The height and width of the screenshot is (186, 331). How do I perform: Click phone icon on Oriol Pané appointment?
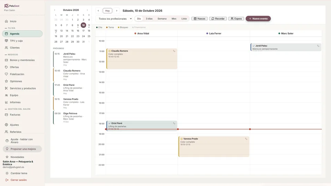point(174,123)
